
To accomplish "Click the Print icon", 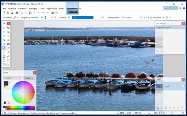I will tap(17, 13).
